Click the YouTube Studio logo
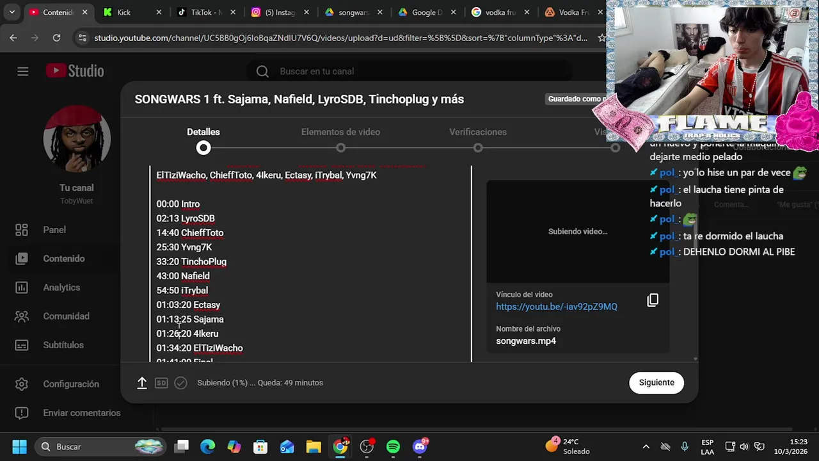 (75, 71)
